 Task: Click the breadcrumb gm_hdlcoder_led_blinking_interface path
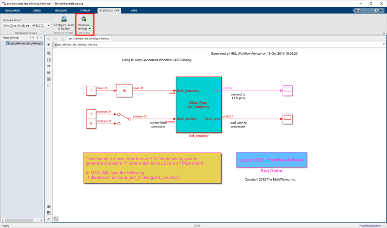[77, 45]
